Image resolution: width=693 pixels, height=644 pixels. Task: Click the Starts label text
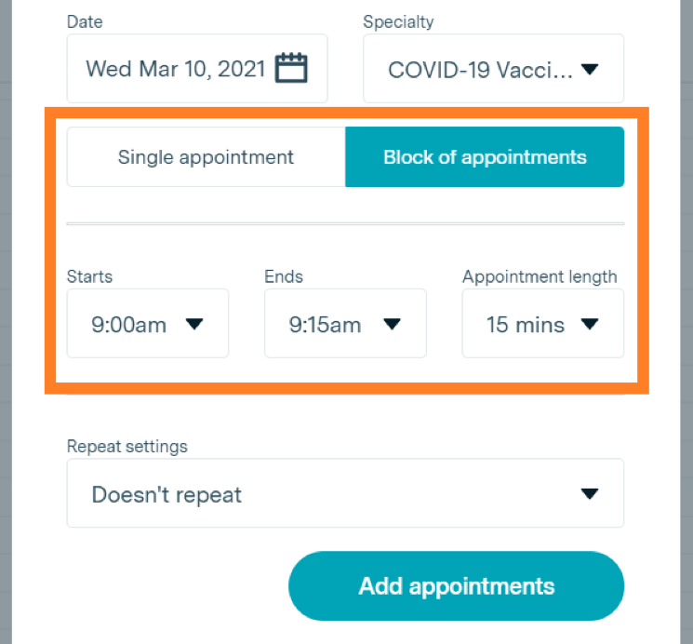[x=89, y=276]
